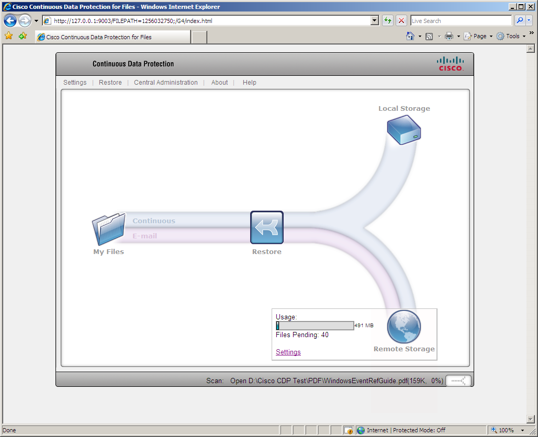Click the Print icon

(x=449, y=37)
